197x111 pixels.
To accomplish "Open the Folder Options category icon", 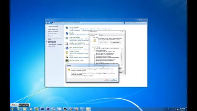I will pyautogui.click(x=67, y=52).
